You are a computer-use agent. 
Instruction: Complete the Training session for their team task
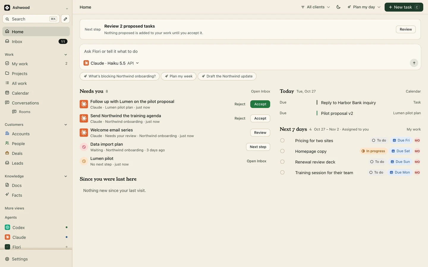tap(282, 172)
